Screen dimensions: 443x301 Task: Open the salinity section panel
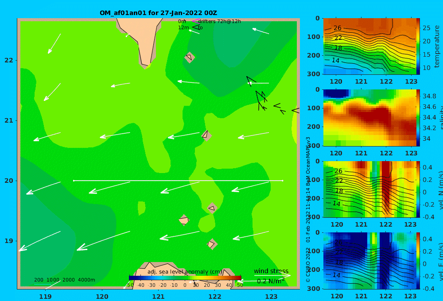click(x=369, y=118)
